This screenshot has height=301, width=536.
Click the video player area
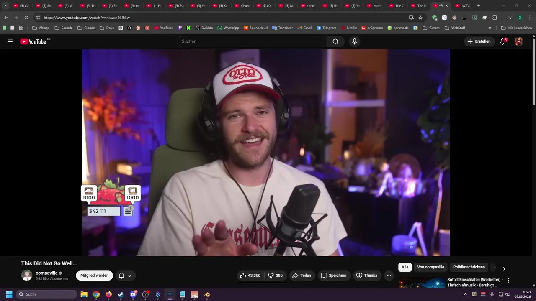tap(266, 153)
